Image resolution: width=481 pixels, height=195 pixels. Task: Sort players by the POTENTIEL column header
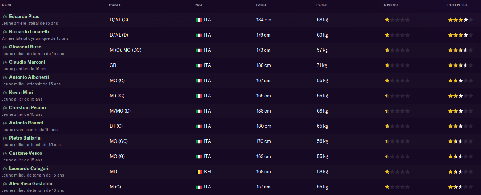click(x=457, y=5)
